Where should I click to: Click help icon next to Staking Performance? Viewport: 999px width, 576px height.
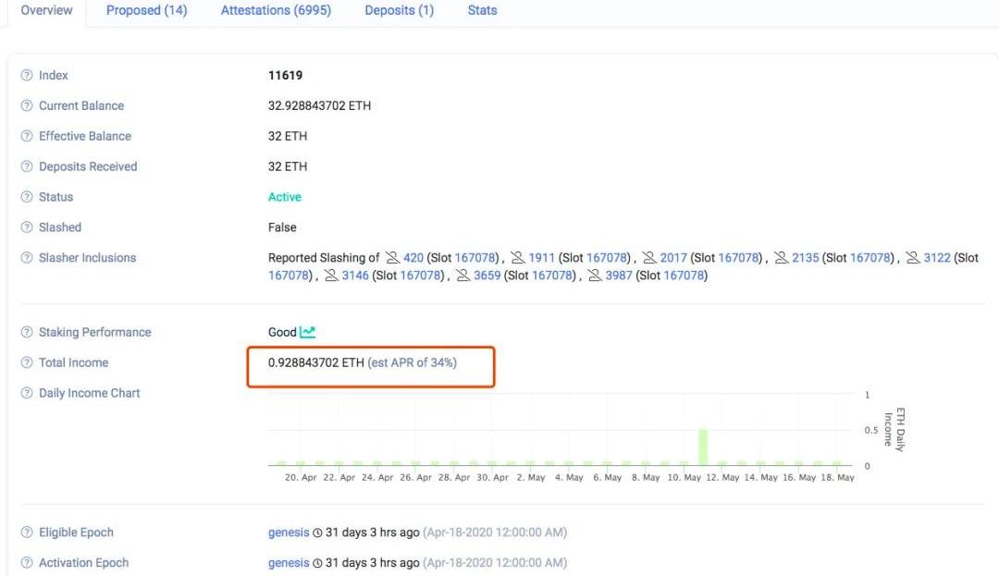tap(27, 332)
